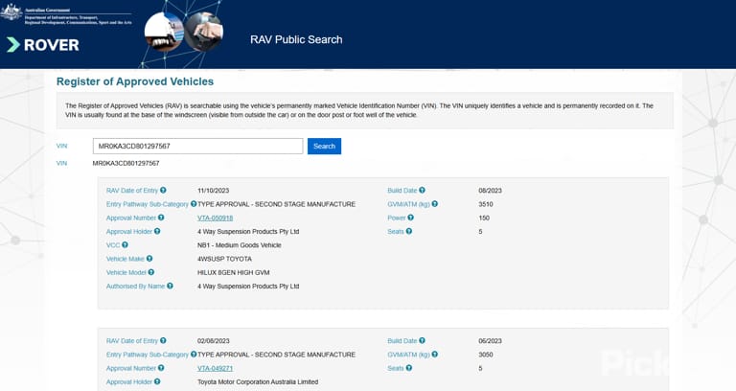Image resolution: width=736 pixels, height=391 pixels.
Task: Open help icon for first Build Date
Action: 422,190
